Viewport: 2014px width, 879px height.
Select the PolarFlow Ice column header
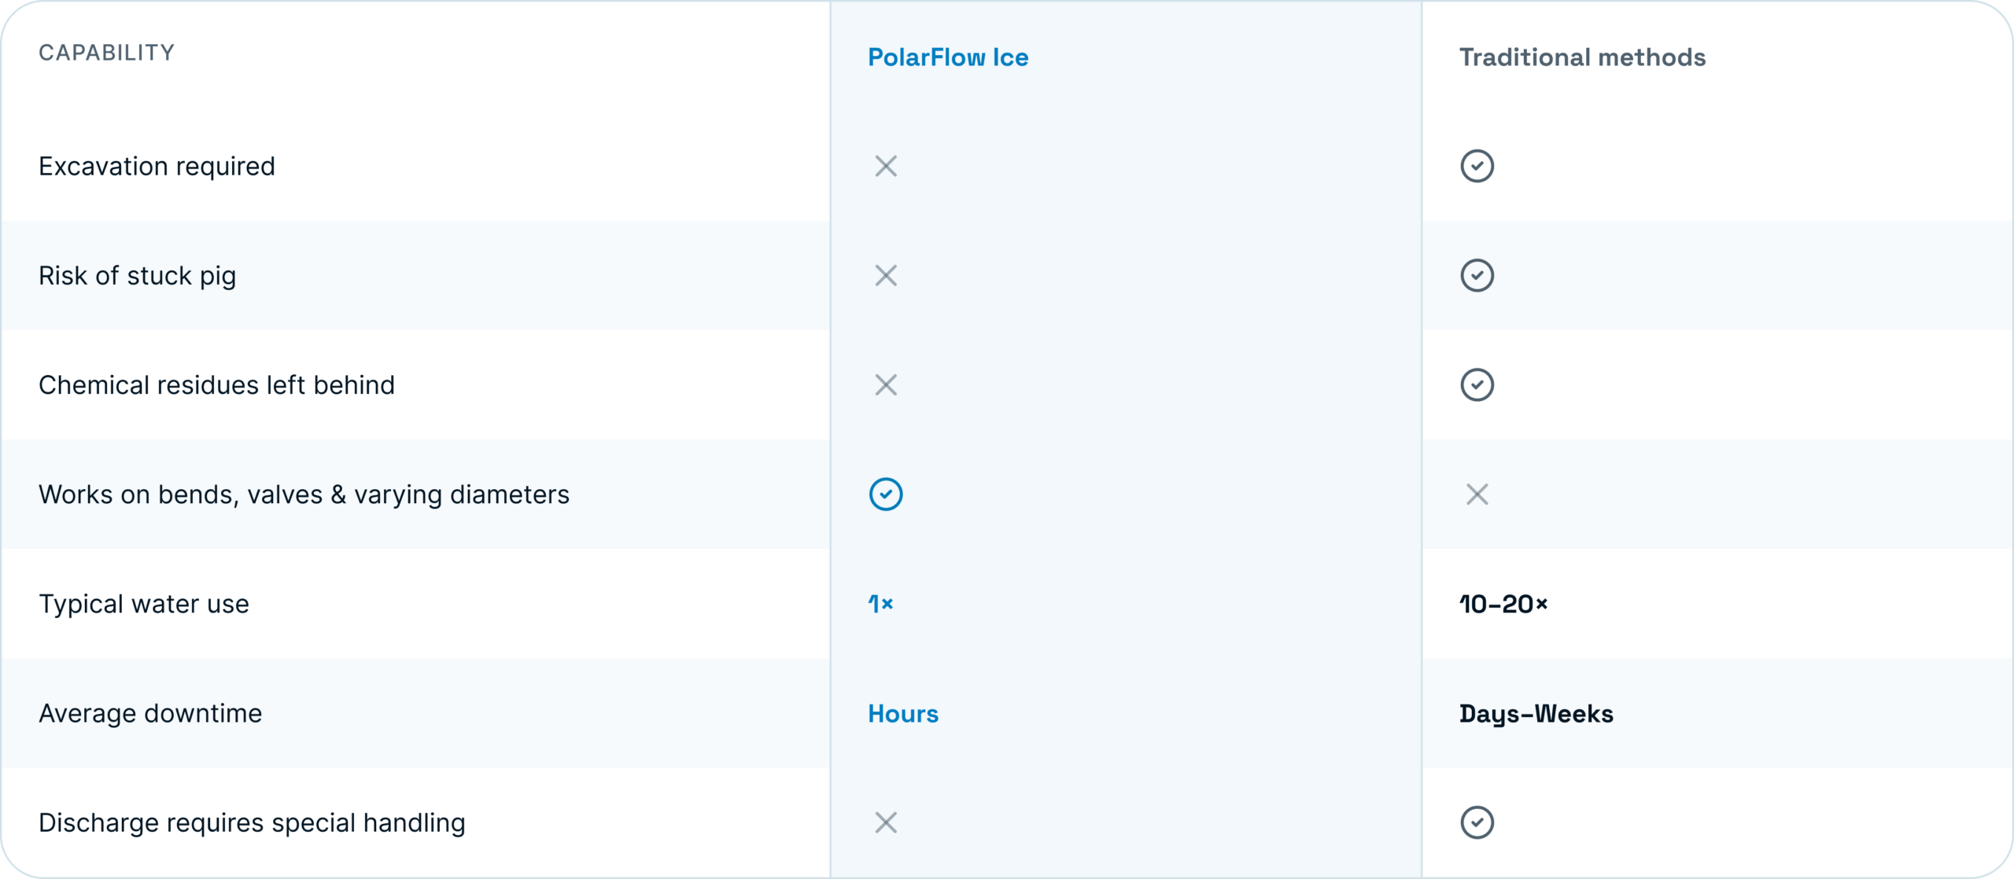pyautogui.click(x=948, y=57)
